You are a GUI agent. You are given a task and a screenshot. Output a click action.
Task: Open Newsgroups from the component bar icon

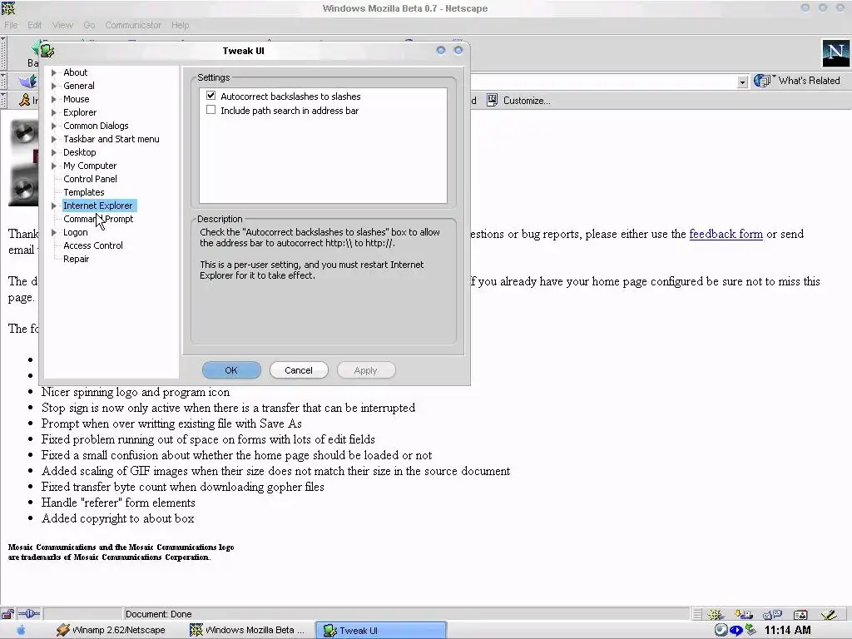(x=772, y=615)
